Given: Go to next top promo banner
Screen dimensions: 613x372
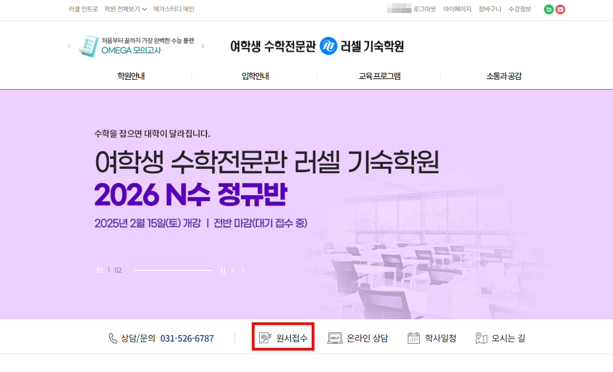Looking at the screenshot, I should 203,46.
